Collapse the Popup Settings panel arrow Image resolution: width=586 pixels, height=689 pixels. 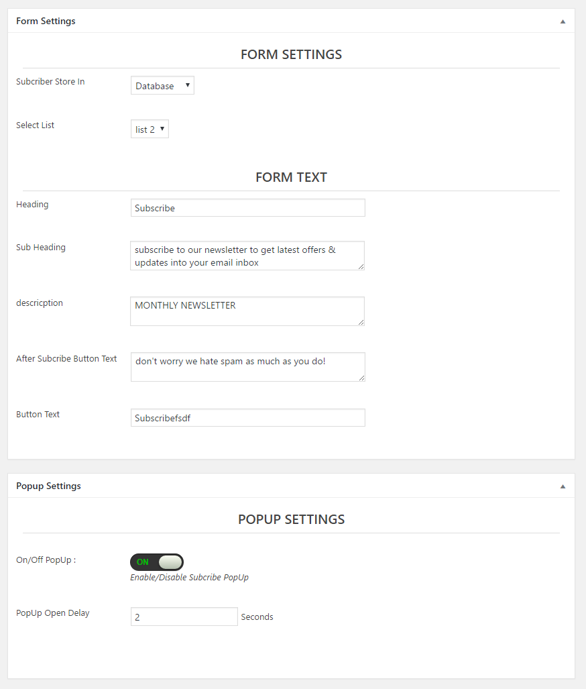563,486
